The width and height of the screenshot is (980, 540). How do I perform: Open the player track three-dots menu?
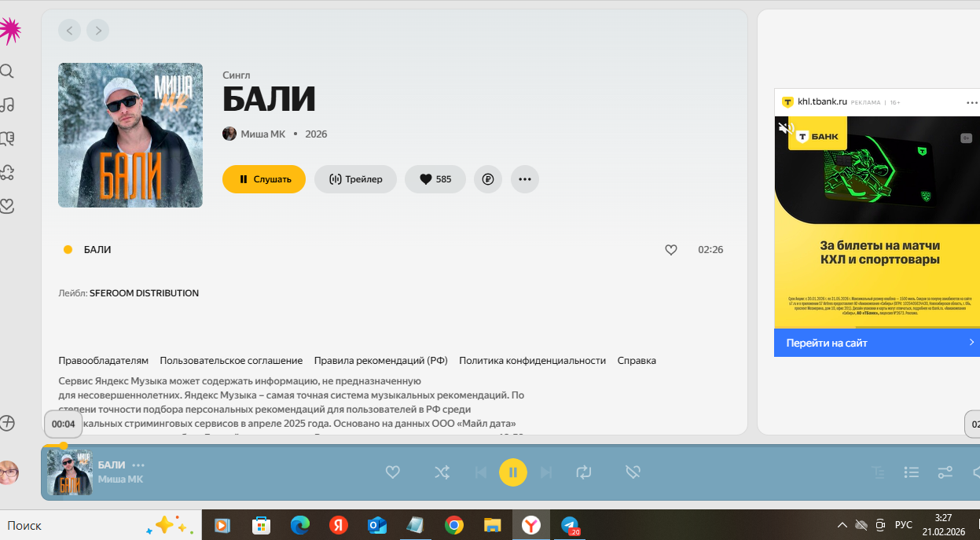(x=139, y=465)
